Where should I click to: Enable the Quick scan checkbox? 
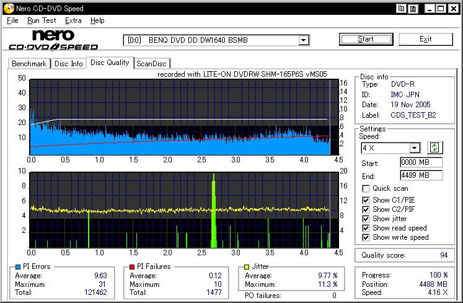(x=366, y=188)
